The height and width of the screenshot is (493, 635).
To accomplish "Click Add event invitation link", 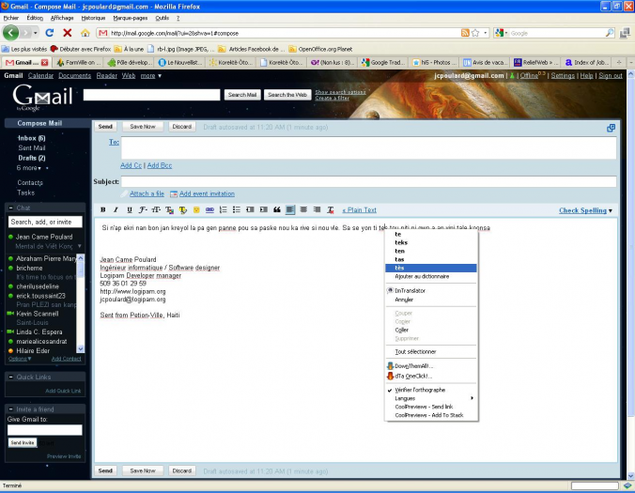I will (x=207, y=193).
